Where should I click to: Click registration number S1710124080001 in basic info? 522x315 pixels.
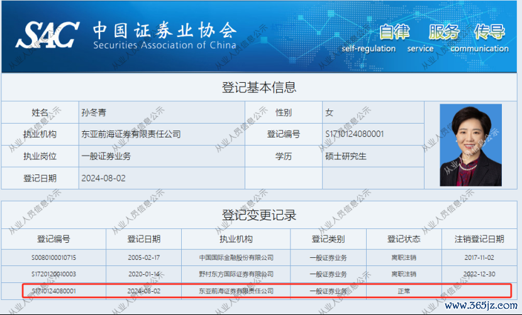(355, 134)
